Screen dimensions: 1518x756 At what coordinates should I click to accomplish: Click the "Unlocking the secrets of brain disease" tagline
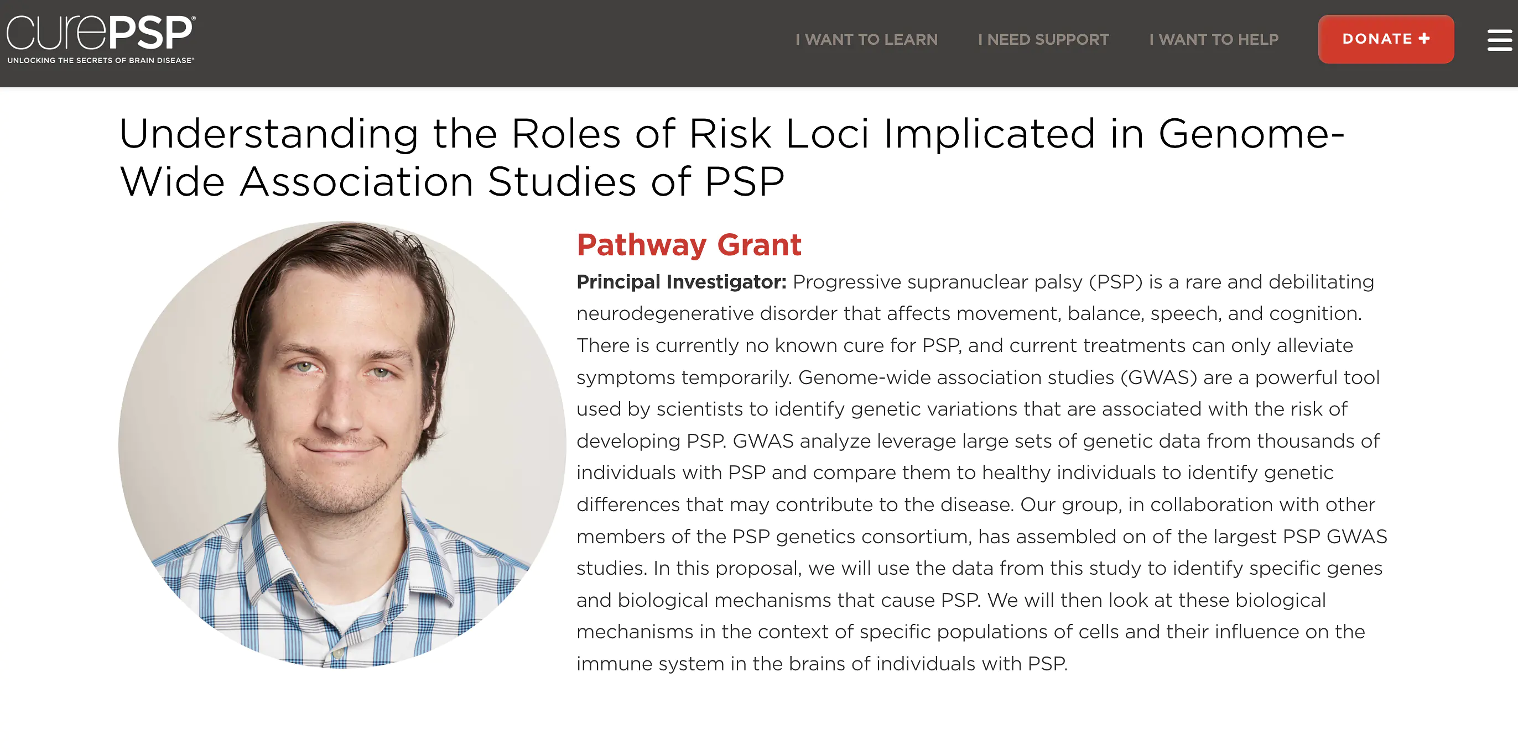pyautogui.click(x=100, y=60)
